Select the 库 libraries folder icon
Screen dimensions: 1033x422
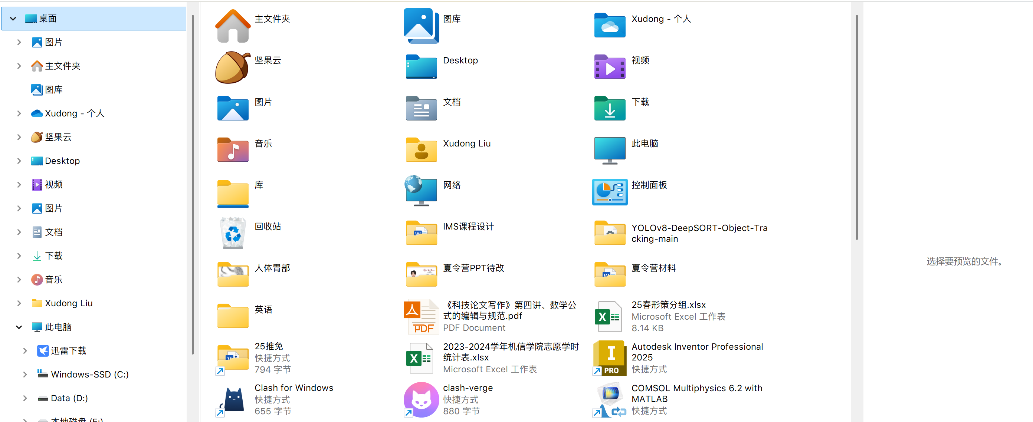(x=233, y=194)
